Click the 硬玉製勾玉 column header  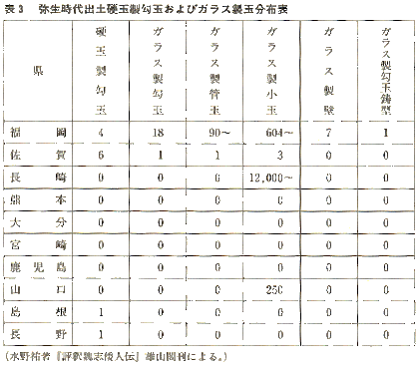pos(101,71)
